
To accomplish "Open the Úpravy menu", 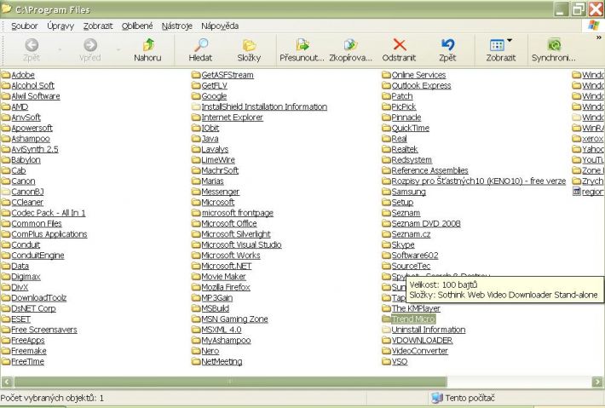I will pos(60,26).
